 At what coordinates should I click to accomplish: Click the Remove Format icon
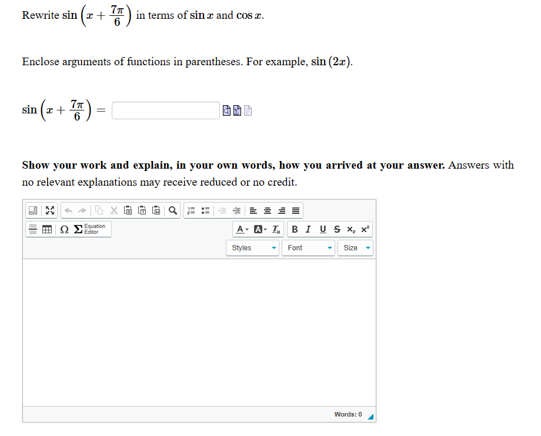(x=275, y=229)
